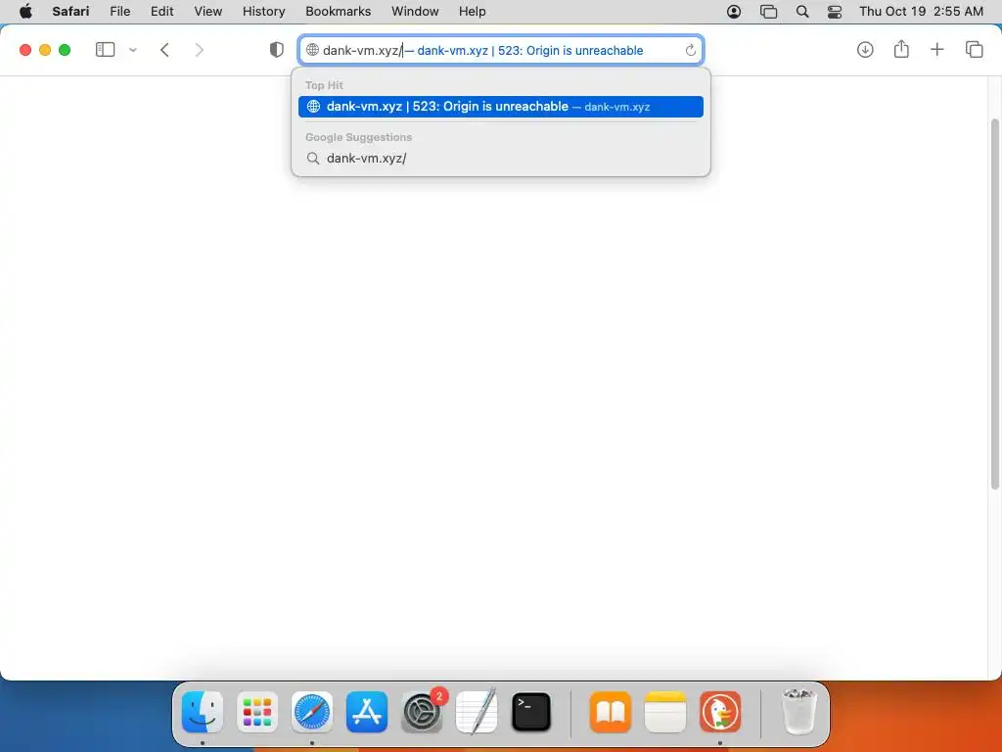Screen dimensions: 1002x752
Task: Open App Store from the Dock
Action: [x=367, y=712]
